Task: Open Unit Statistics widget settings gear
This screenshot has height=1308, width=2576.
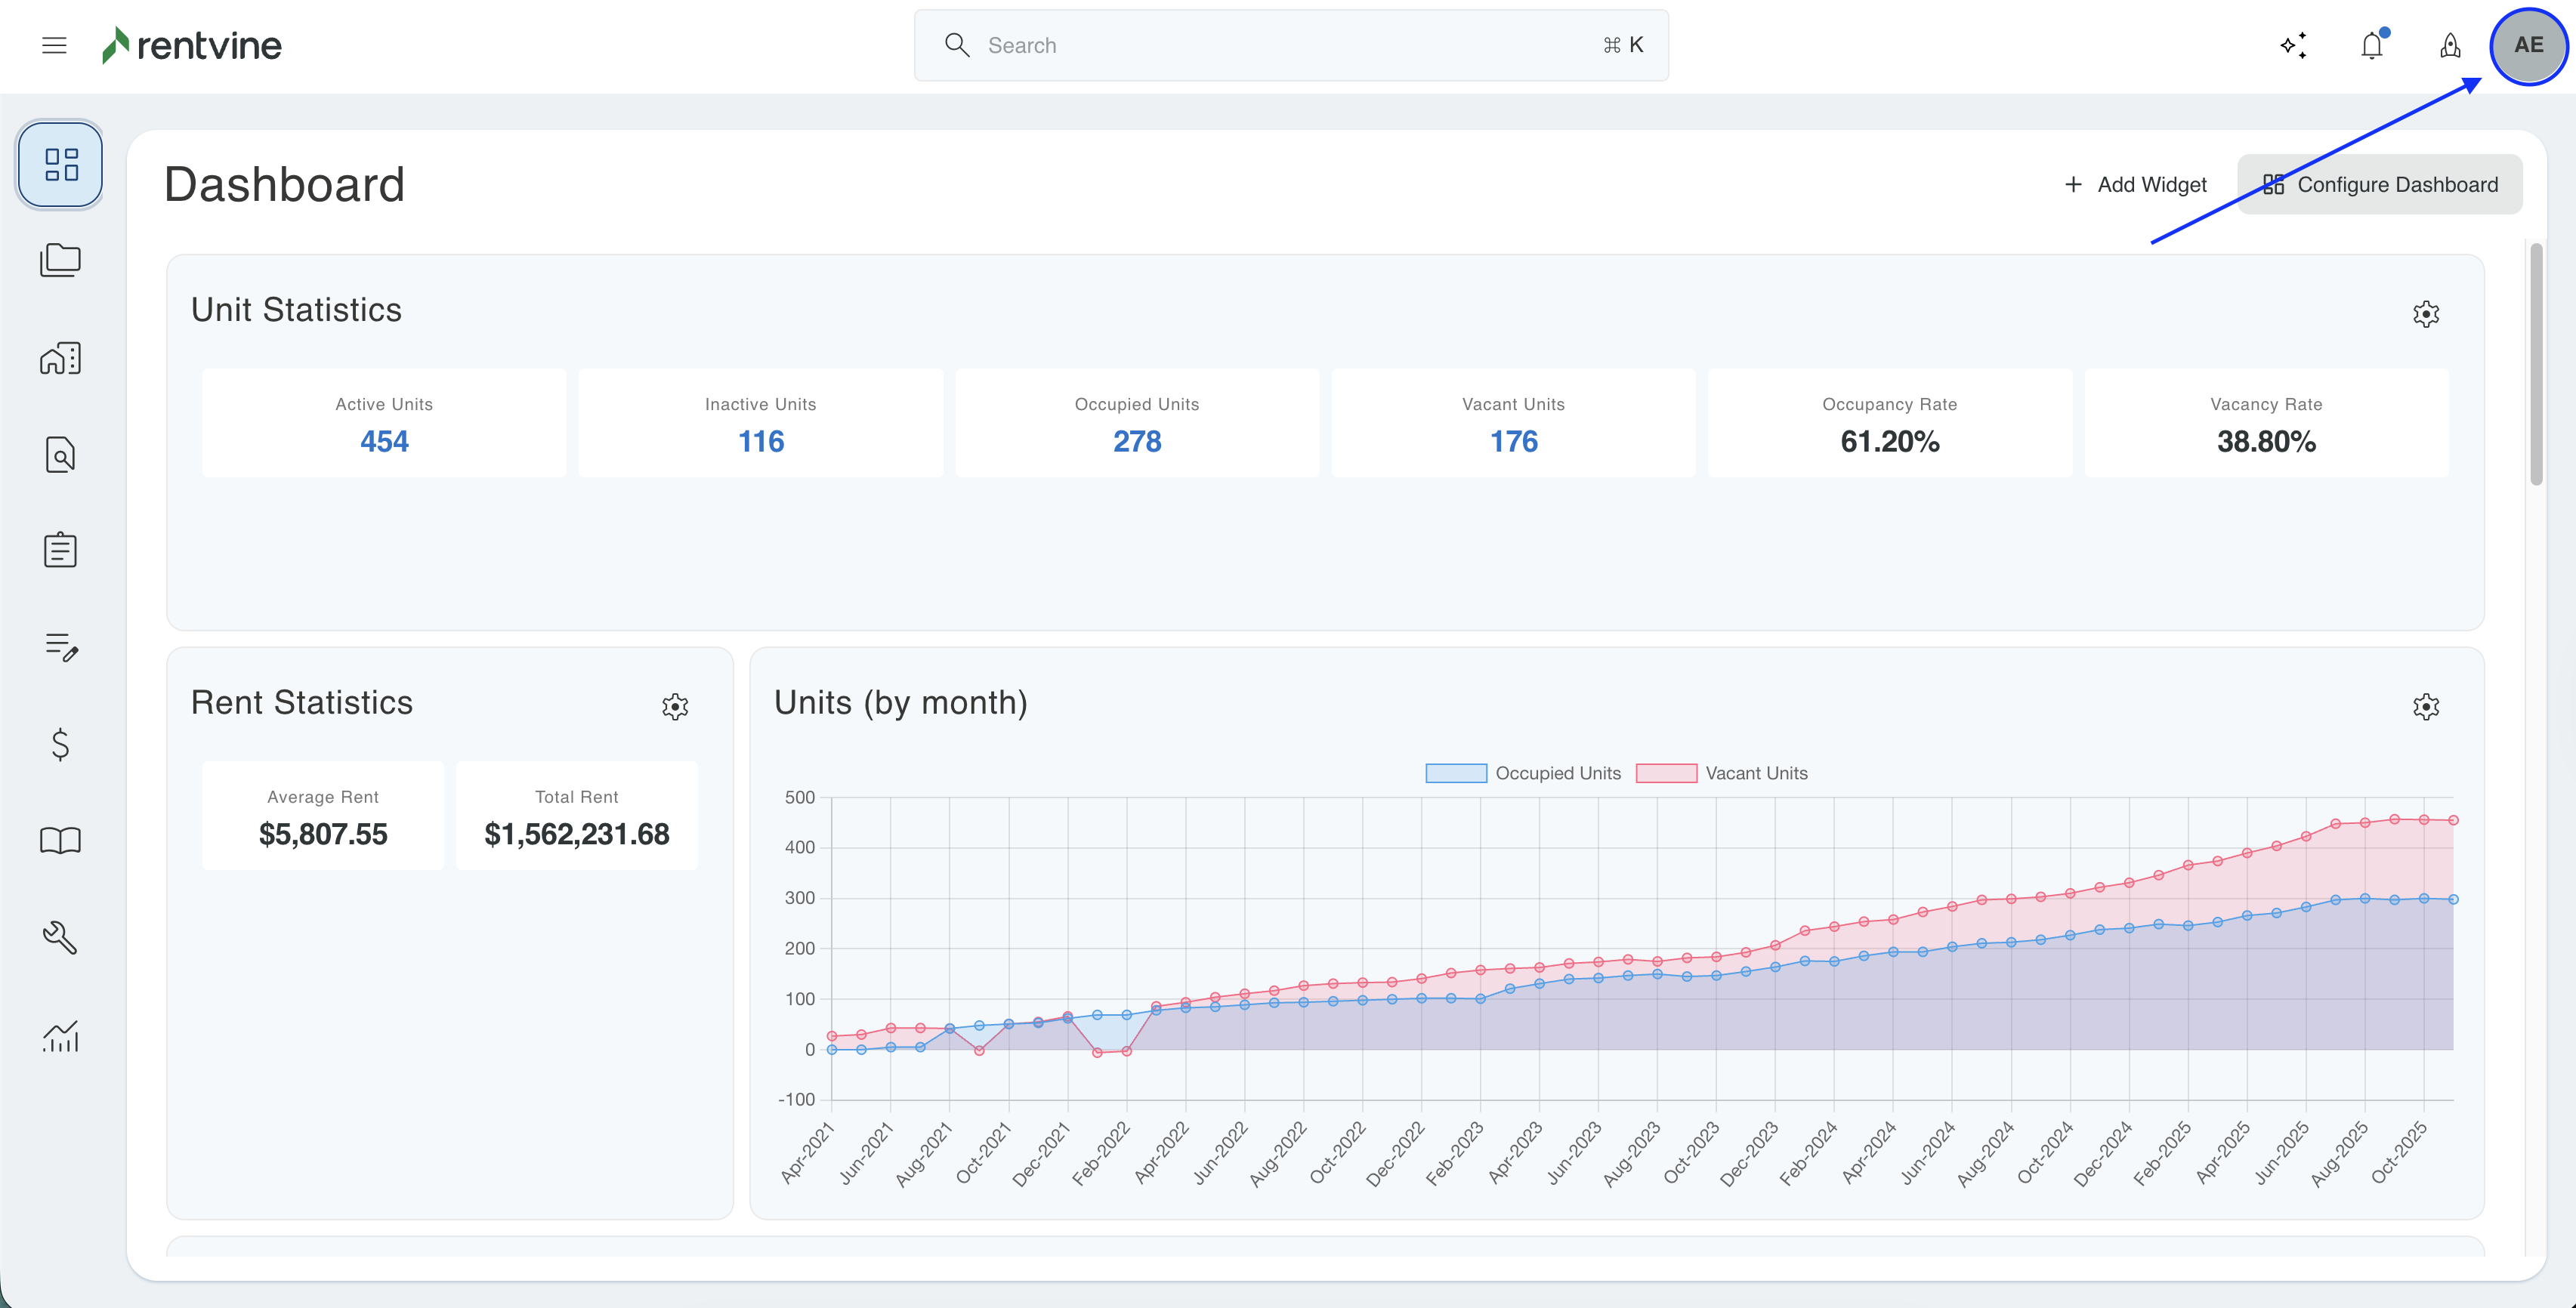Action: tap(2425, 314)
